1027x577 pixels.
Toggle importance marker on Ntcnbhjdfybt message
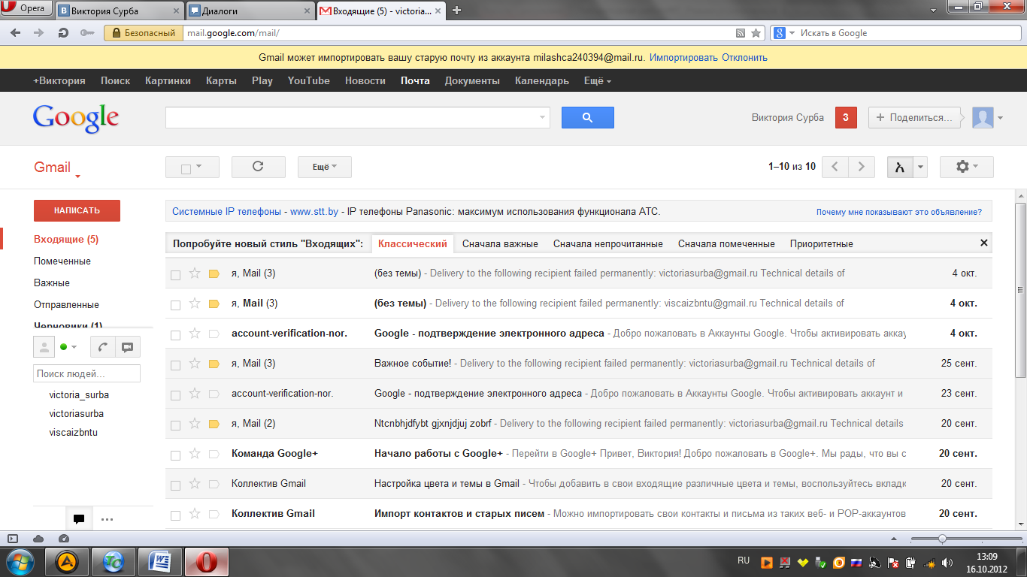pos(214,424)
